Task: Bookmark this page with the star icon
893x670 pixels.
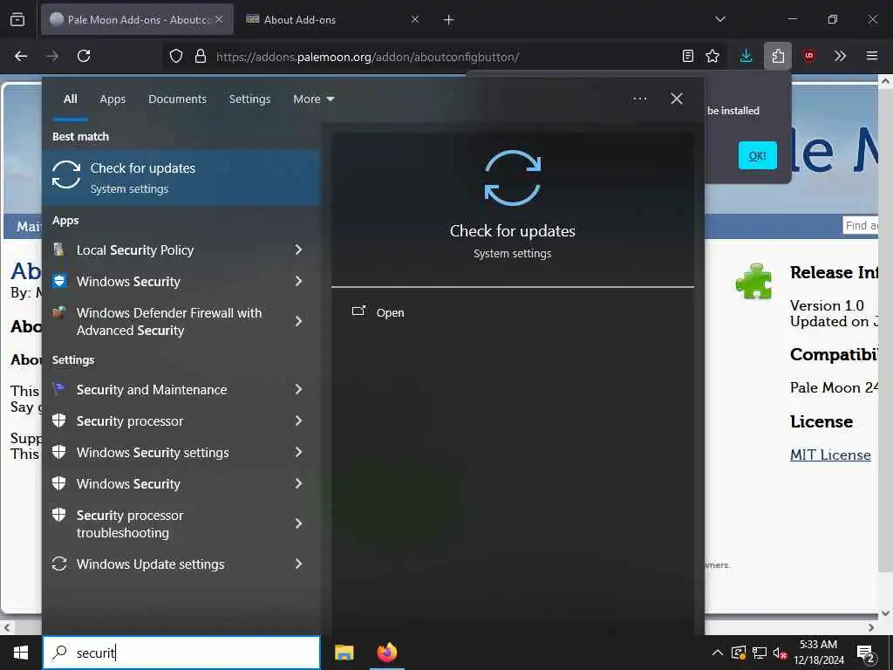Action: pyautogui.click(x=712, y=56)
